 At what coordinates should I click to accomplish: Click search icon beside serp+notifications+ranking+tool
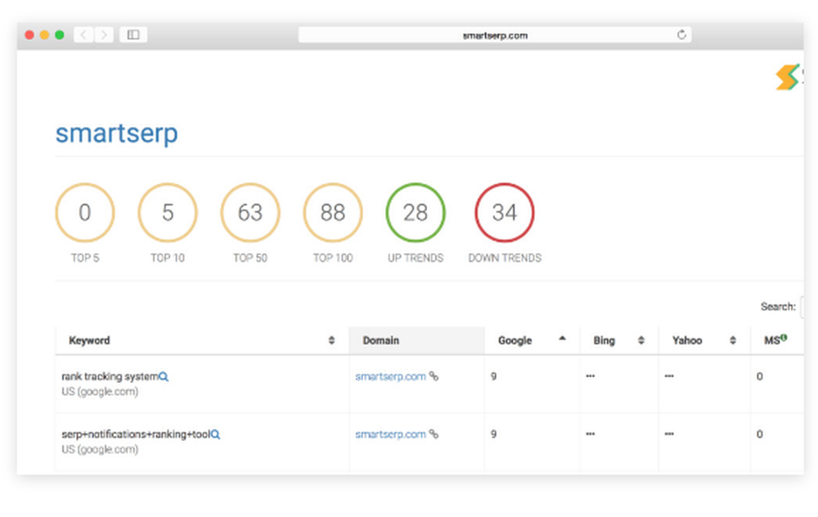click(x=215, y=434)
